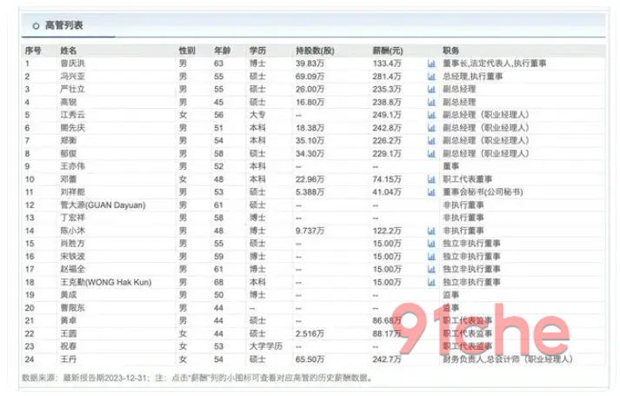Open salary history icon for 冯兴亚
Image resolution: width=620 pixels, height=396 pixels.
tap(431, 77)
